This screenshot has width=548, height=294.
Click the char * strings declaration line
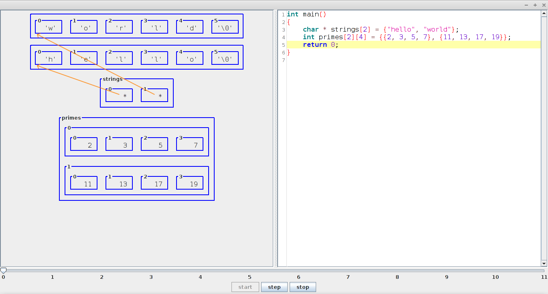[380, 30]
